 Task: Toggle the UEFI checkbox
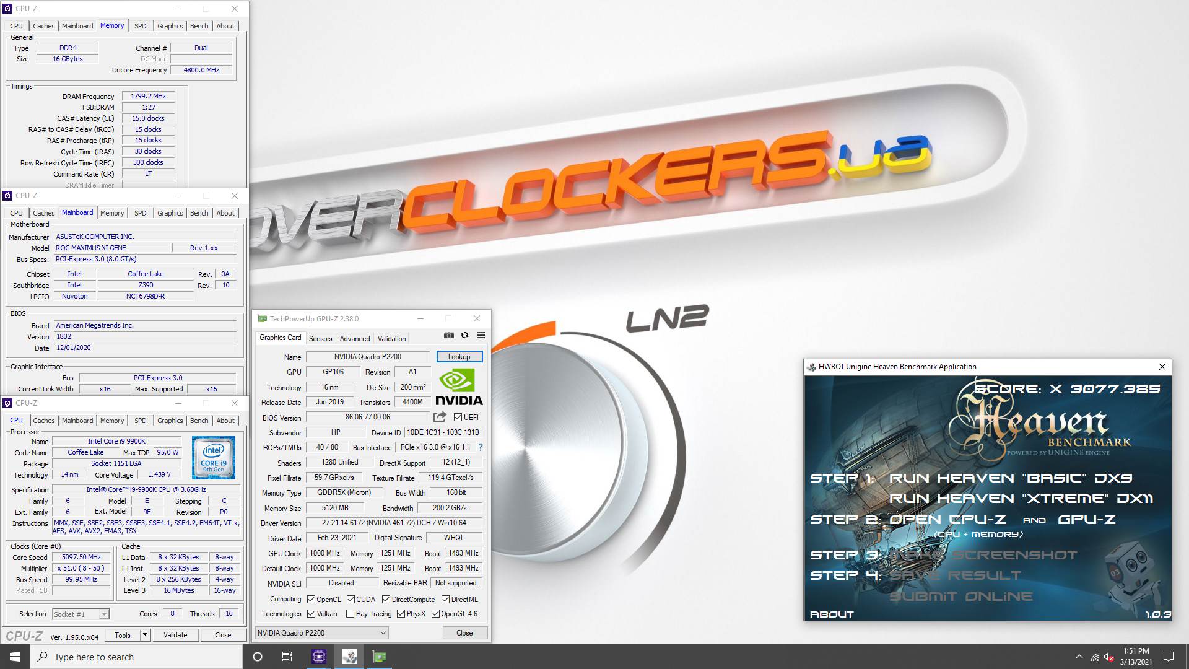click(458, 418)
